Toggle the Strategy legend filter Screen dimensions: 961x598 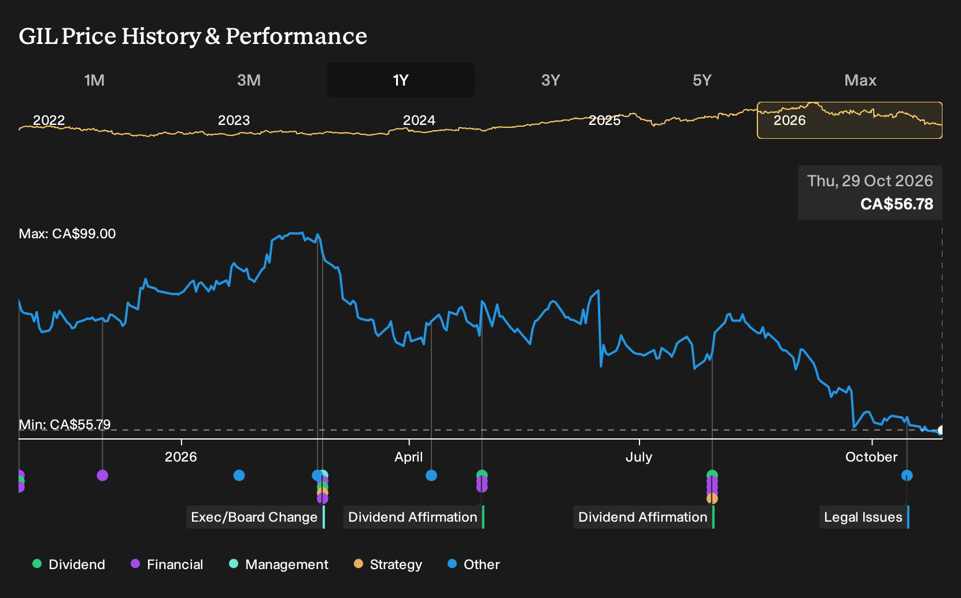pyautogui.click(x=388, y=564)
